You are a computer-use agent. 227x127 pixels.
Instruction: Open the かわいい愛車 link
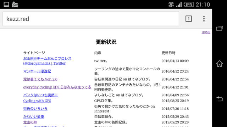pos(34,117)
